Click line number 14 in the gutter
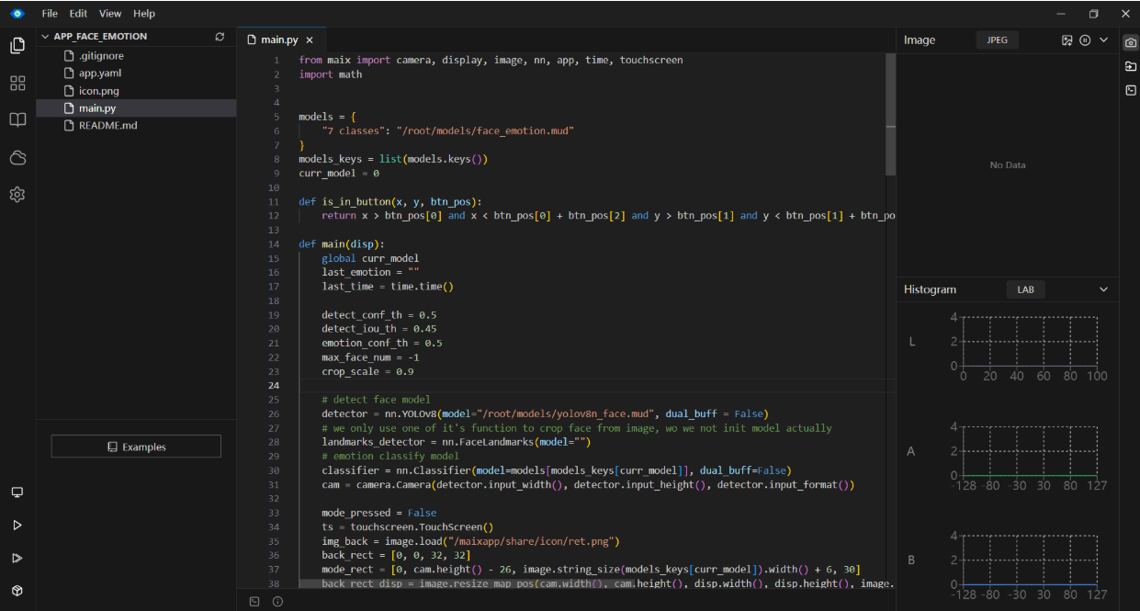Image resolution: width=1140 pixels, height=611 pixels. coord(274,244)
